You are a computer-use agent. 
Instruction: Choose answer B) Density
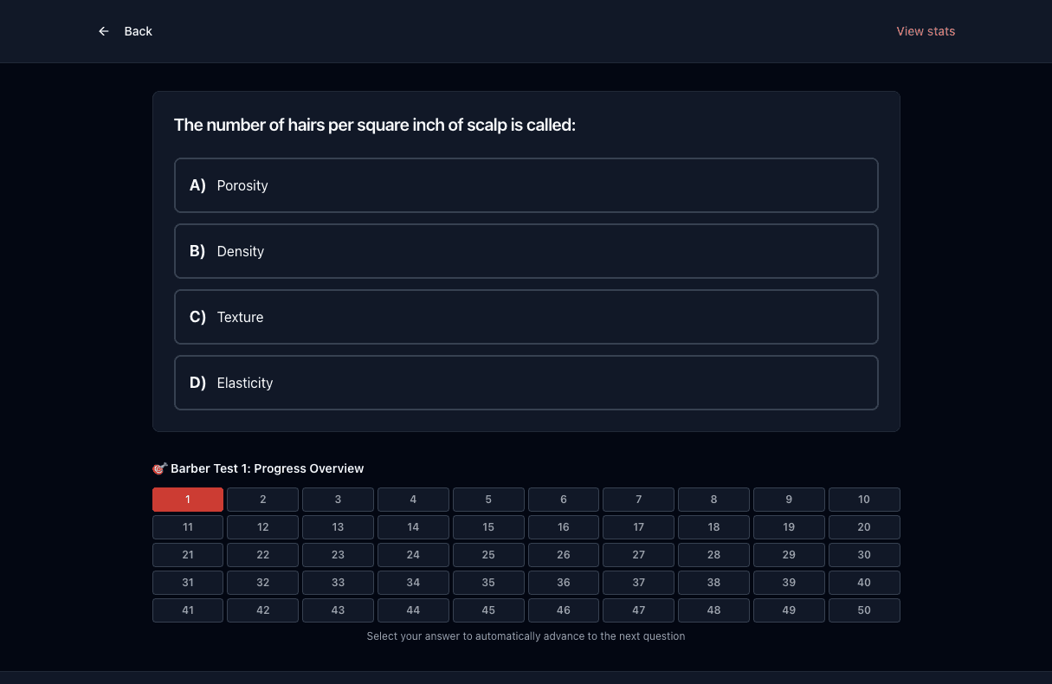526,251
